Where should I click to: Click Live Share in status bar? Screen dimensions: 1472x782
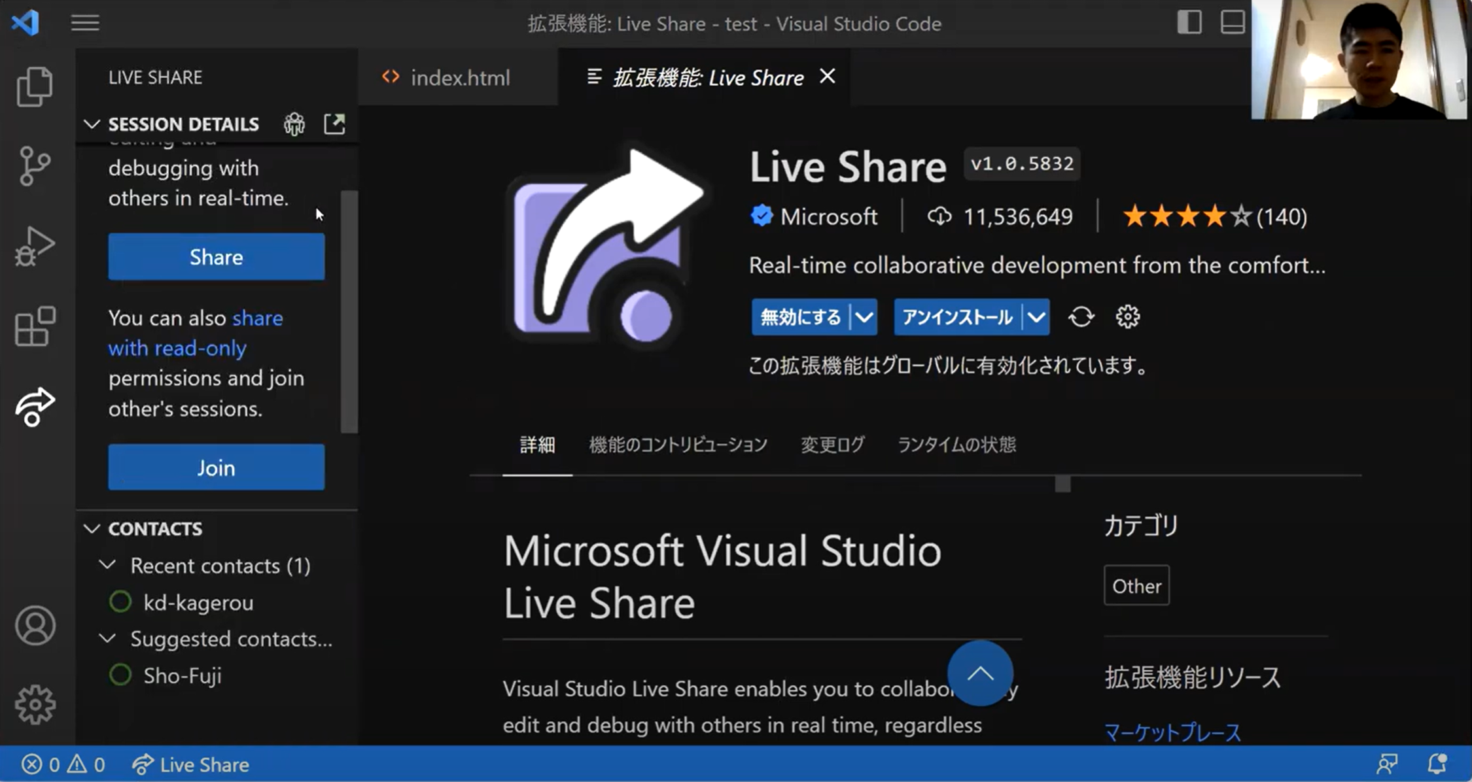pyautogui.click(x=191, y=764)
